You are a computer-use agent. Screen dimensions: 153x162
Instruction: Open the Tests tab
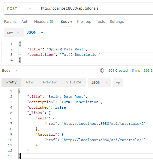pyautogui.click(x=100, y=22)
